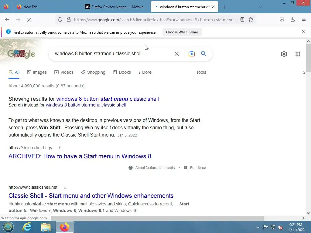Close the windows 8 button starmenu tab
This screenshot has height=233, width=311.
click(213, 7)
